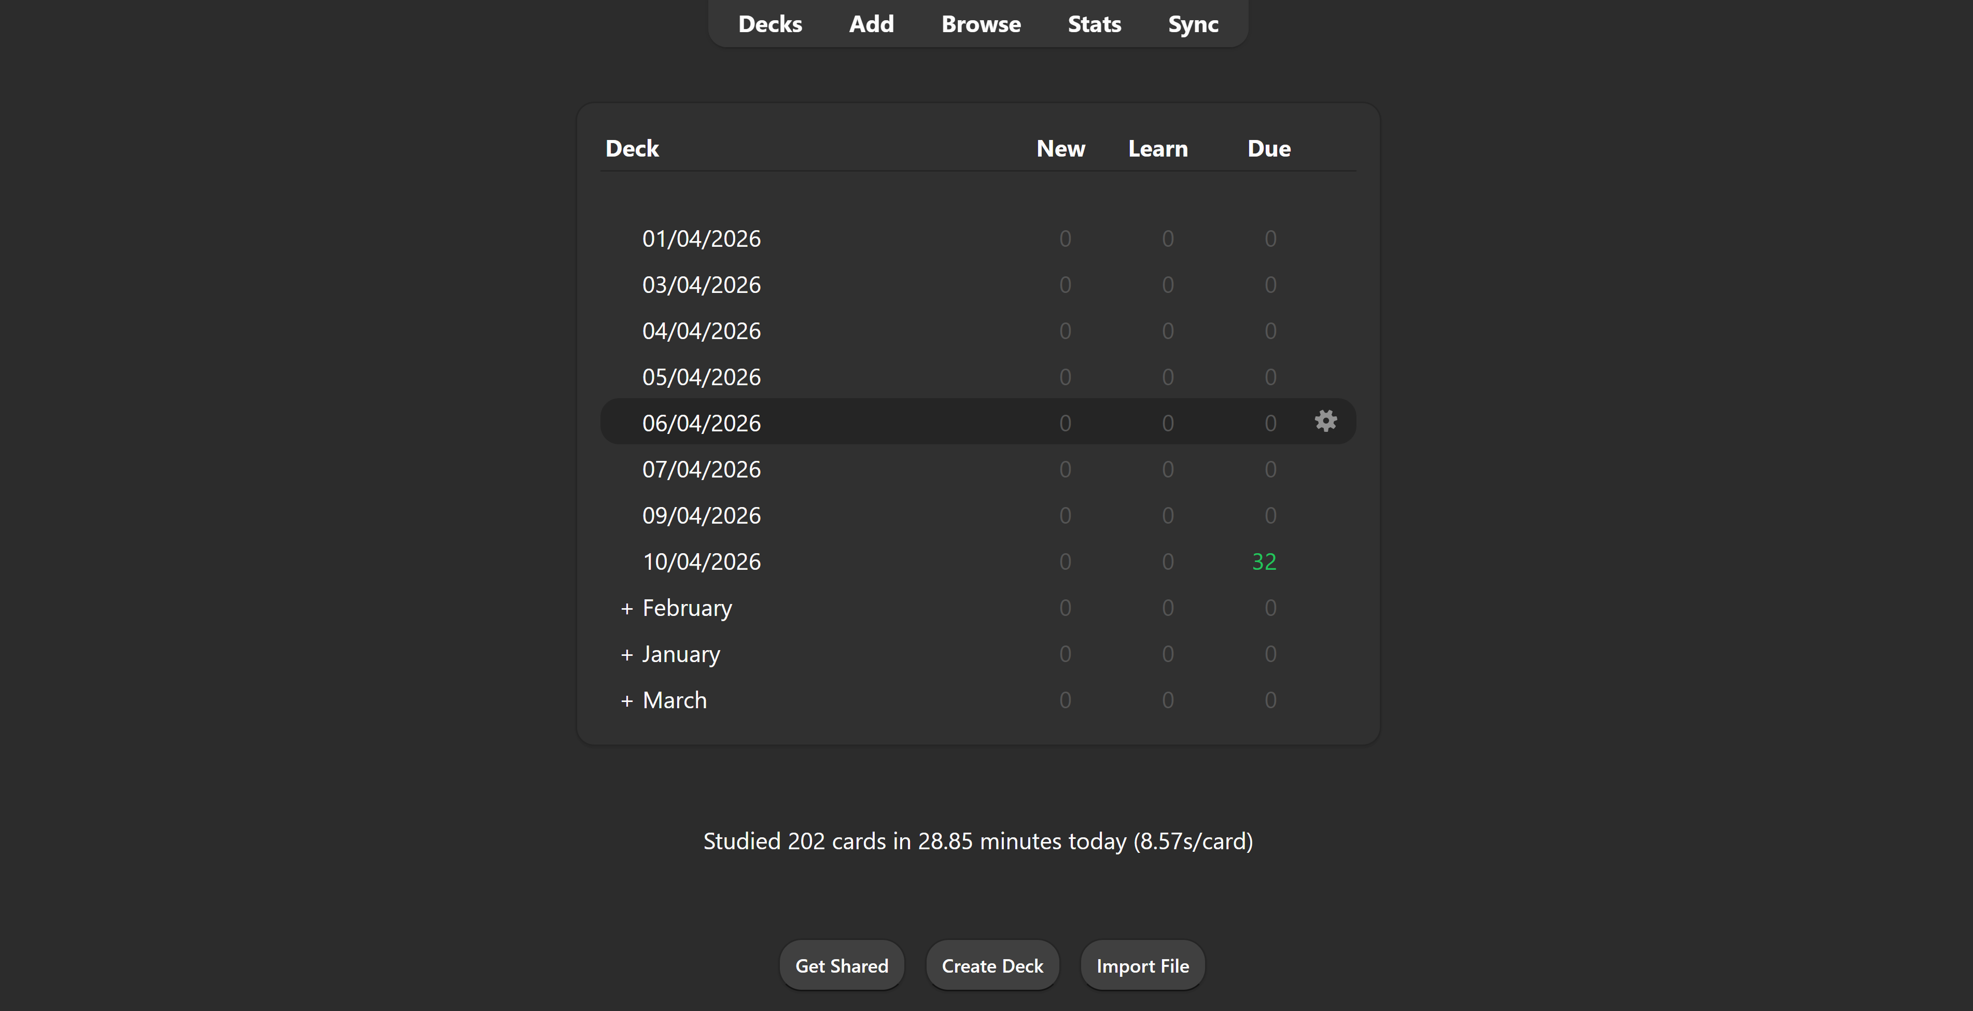Open the Browse menu item

tap(981, 24)
